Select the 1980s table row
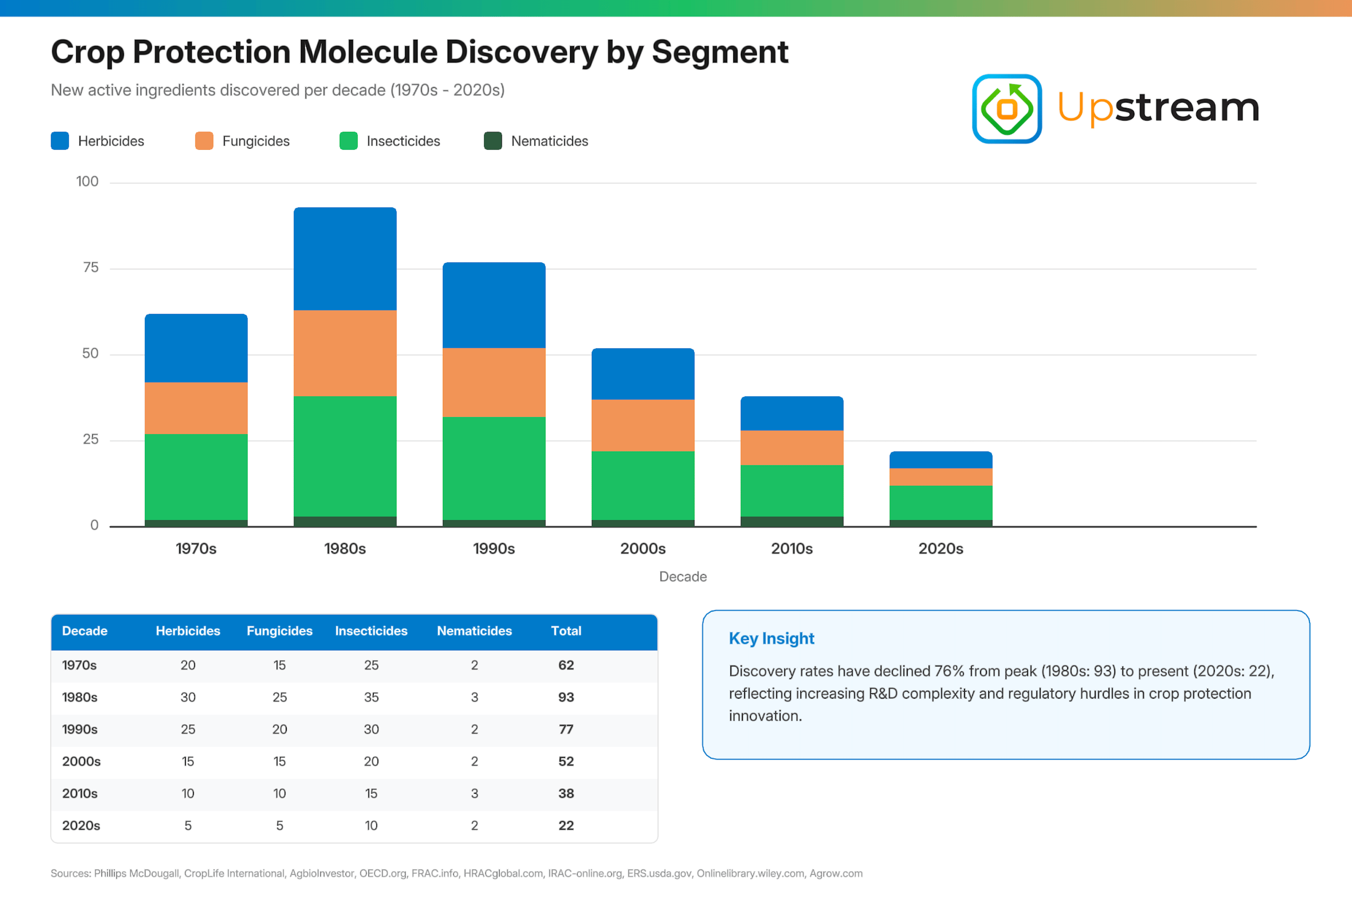The height and width of the screenshot is (910, 1352). point(354,697)
